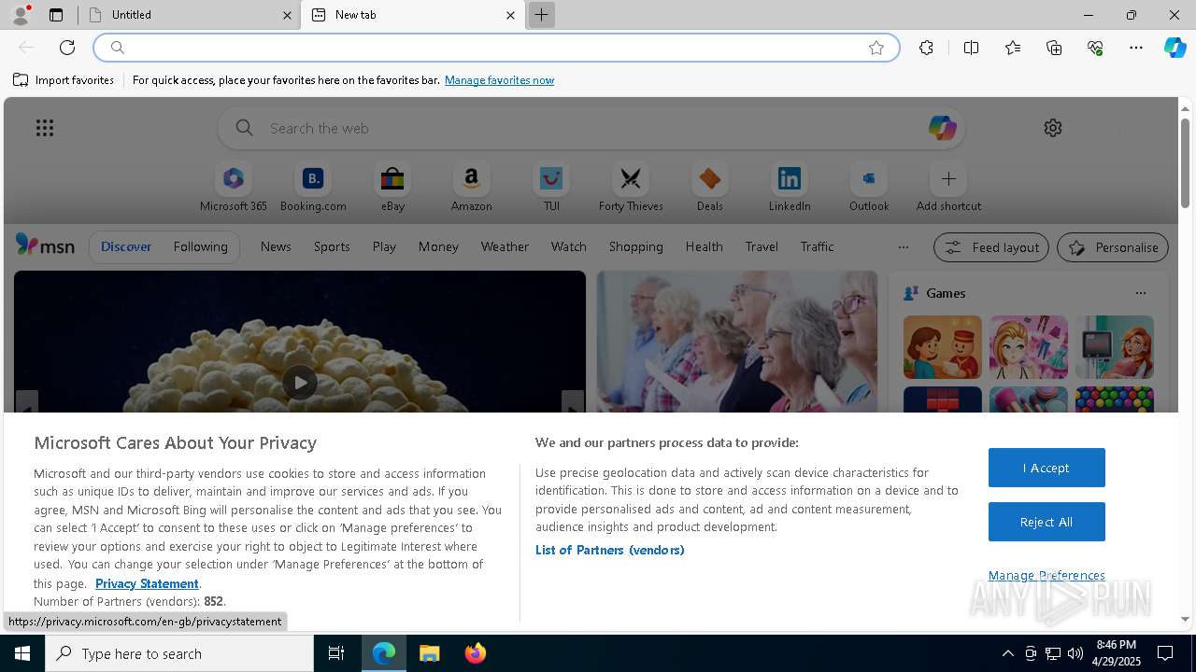
Task: Open Booking.com shortcut
Action: click(313, 188)
